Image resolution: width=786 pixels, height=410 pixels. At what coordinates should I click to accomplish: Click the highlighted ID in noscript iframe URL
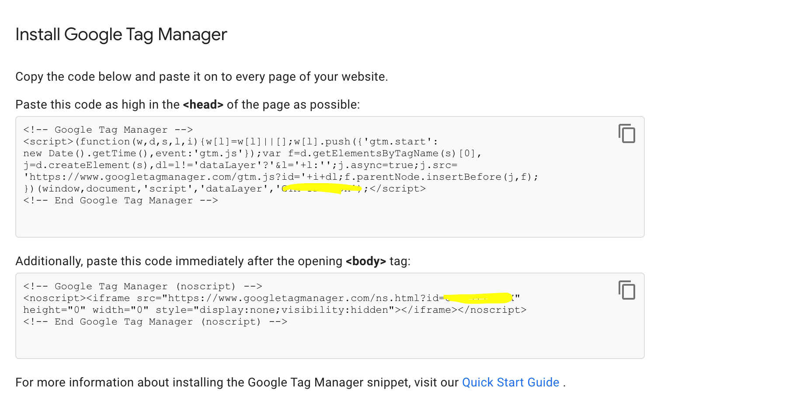tap(478, 298)
